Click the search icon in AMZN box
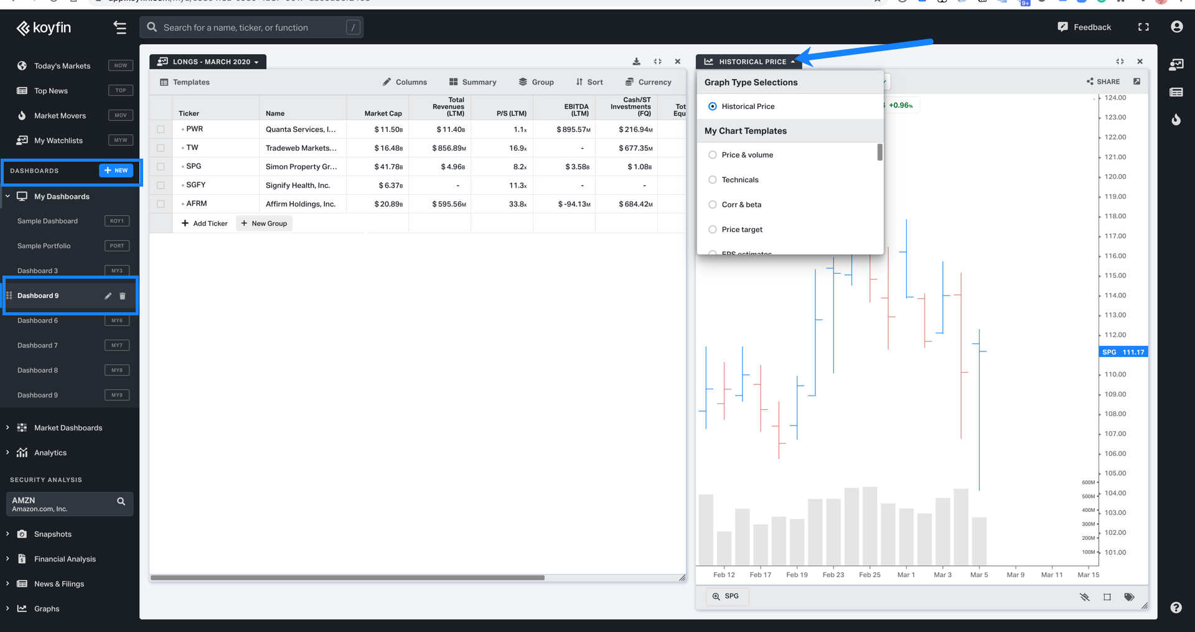Image resolution: width=1195 pixels, height=632 pixels. tap(121, 501)
